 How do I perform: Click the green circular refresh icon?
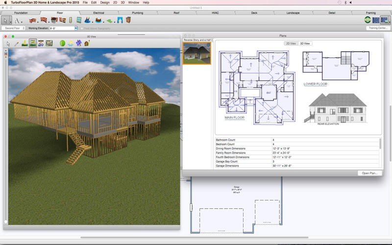(367, 20)
